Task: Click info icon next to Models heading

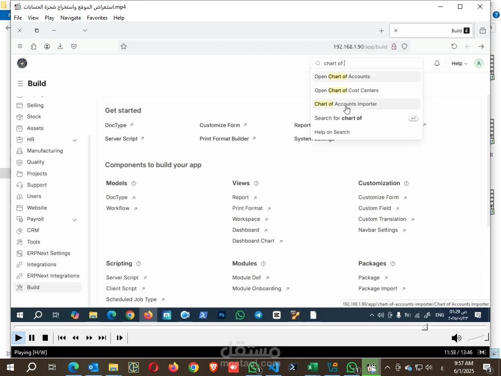Action: (134, 183)
